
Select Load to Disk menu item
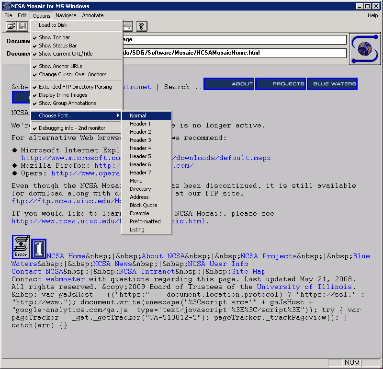76,25
